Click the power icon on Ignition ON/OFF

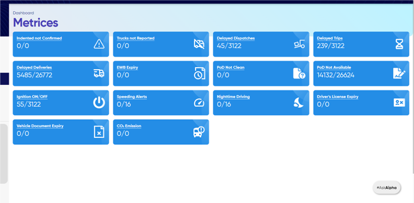click(99, 103)
